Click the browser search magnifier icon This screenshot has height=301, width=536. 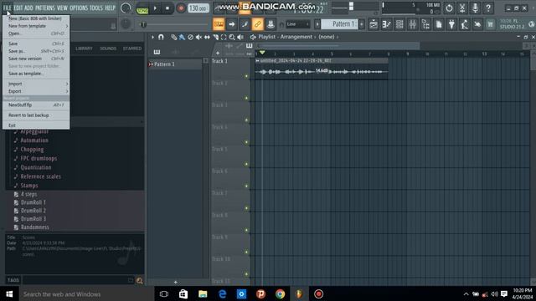coord(140,281)
